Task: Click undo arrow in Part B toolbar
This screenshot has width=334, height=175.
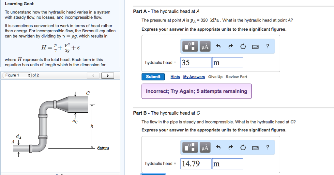Action: point(219,148)
